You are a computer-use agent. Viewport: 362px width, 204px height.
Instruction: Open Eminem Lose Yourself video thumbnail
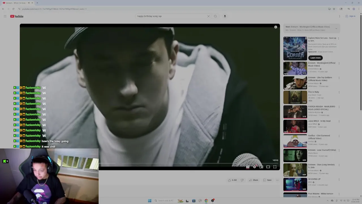pos(295,155)
